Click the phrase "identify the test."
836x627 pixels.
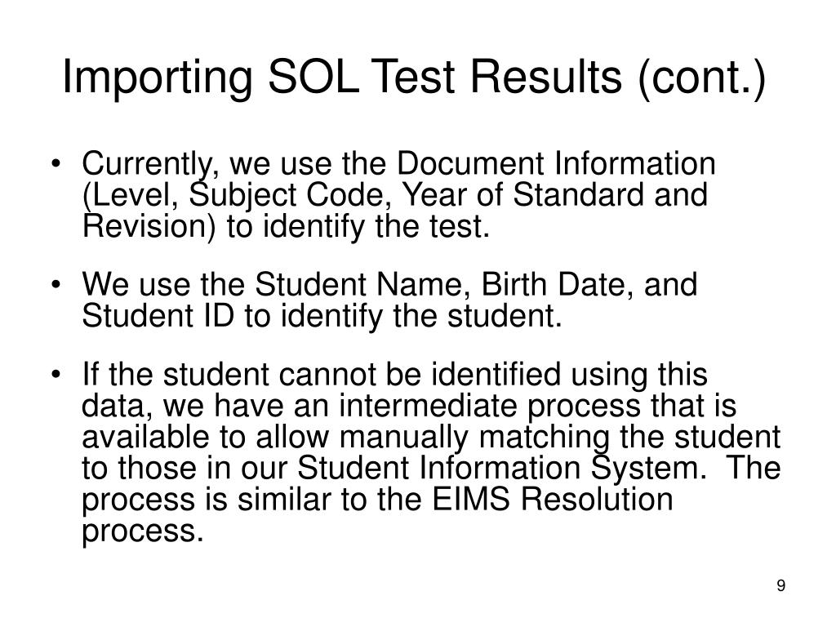point(376,227)
